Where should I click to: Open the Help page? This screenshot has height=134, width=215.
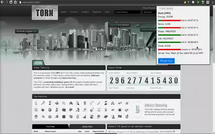pyautogui.click(x=107, y=12)
